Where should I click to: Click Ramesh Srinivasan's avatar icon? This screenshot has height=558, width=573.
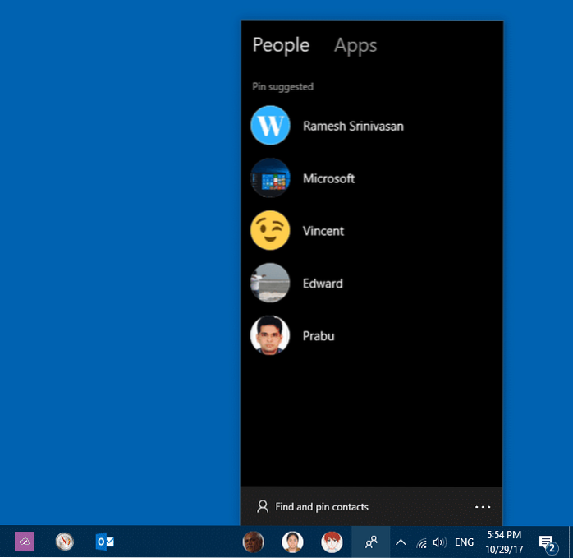click(270, 126)
